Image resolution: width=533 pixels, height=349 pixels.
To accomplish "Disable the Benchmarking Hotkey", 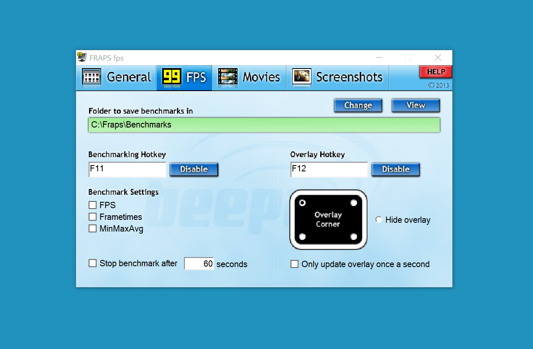I will coord(194,169).
